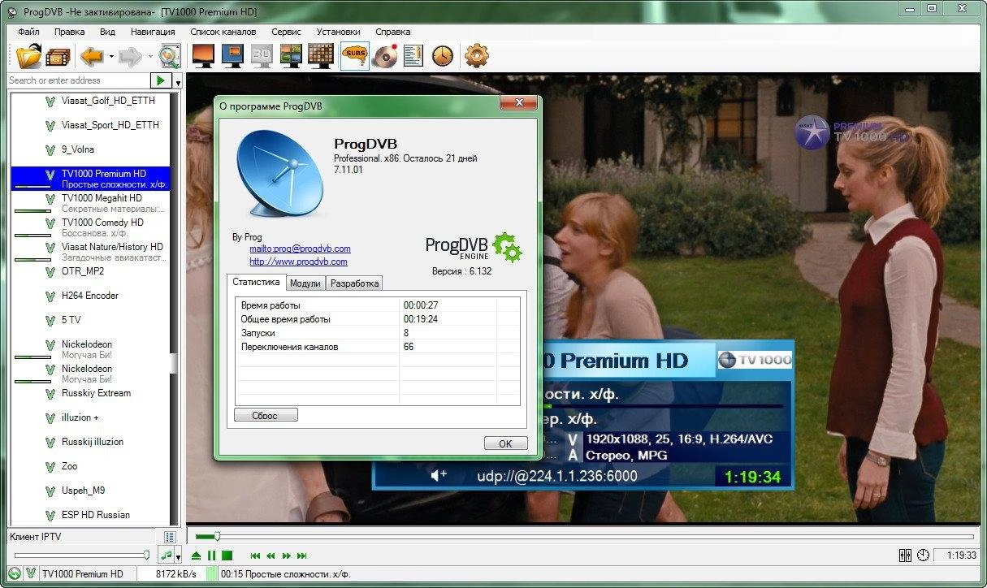Click the playback seek bar handle
Viewport: 987px width, 588px height.
pos(217,536)
